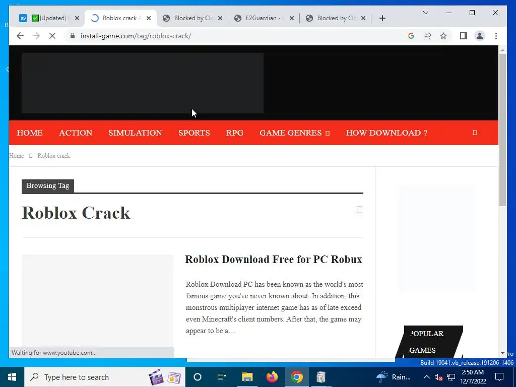Screen dimensions: 516x387
Task: Open the Windows Start menu
Action: [x=12, y=377]
